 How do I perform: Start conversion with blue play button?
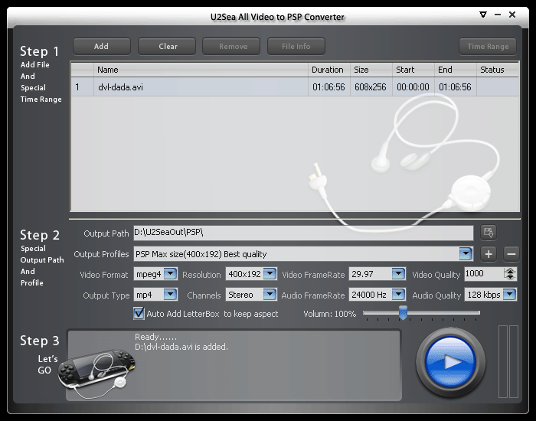tap(450, 362)
